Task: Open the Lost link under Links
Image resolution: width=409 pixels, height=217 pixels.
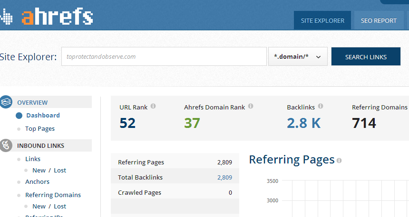Action: (60, 170)
